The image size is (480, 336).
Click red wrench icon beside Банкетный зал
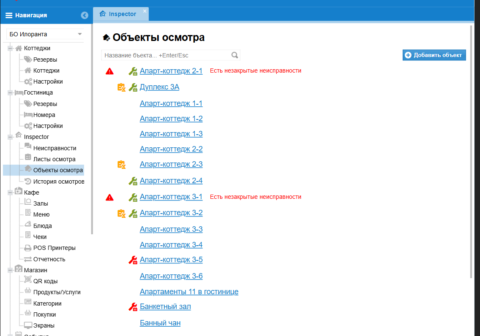click(133, 306)
